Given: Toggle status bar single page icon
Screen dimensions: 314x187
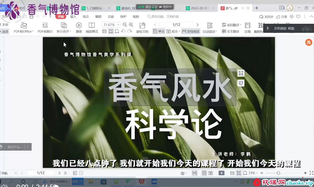Looking at the screenshot, I should click(204, 173).
